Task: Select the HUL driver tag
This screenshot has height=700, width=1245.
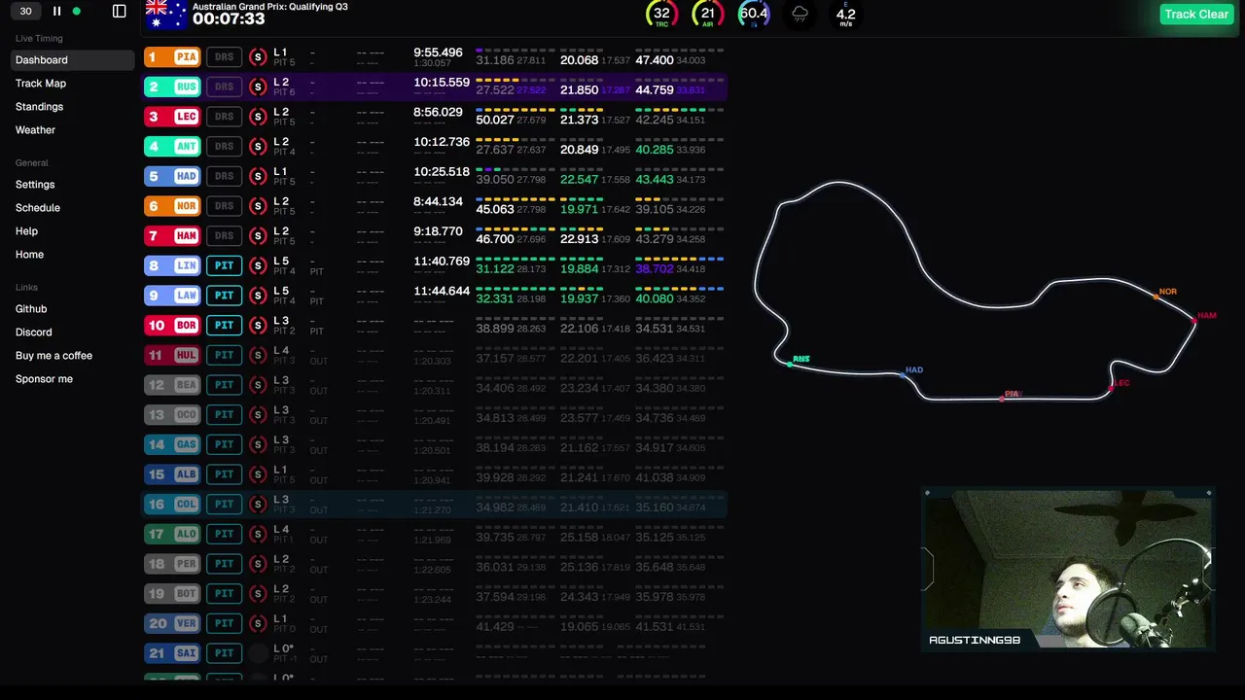Action: [172, 355]
